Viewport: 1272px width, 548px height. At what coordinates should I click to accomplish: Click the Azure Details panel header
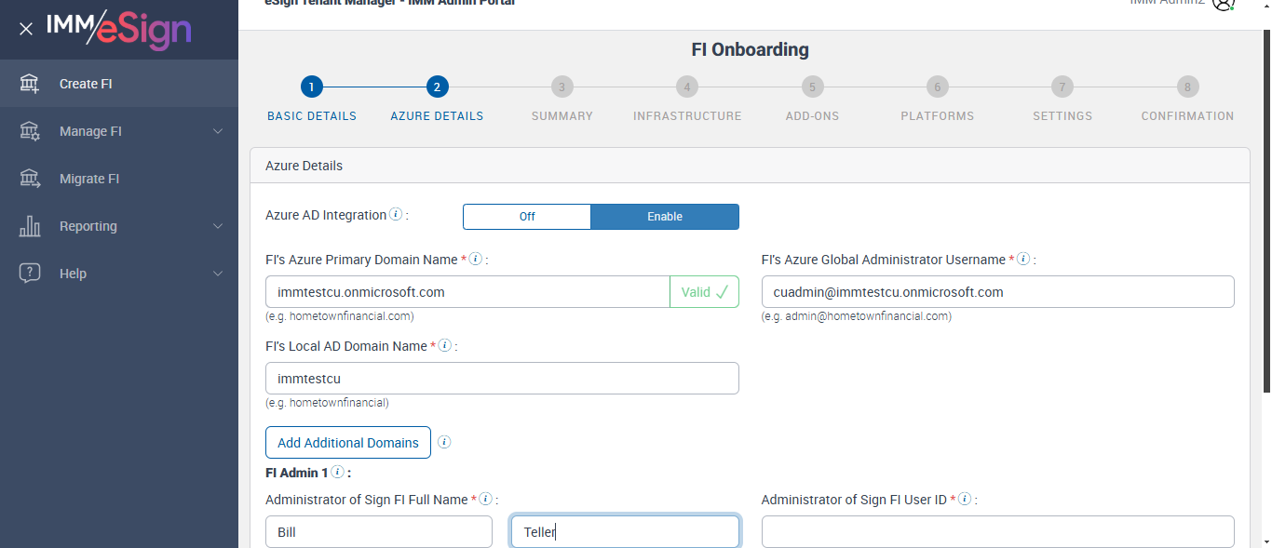(750, 166)
